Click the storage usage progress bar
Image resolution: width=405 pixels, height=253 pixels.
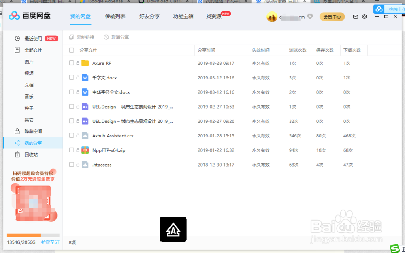[33, 235]
